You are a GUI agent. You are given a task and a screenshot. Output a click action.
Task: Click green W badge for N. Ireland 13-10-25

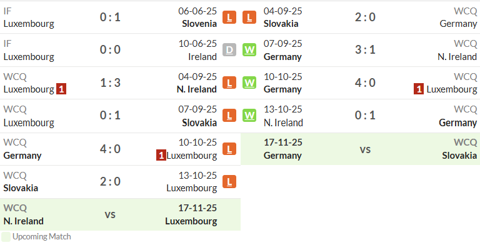tap(249, 116)
